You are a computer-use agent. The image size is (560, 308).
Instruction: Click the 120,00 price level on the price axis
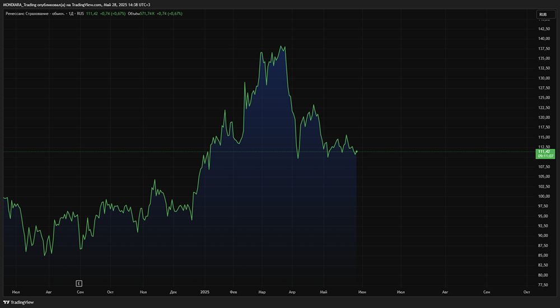pos(544,117)
